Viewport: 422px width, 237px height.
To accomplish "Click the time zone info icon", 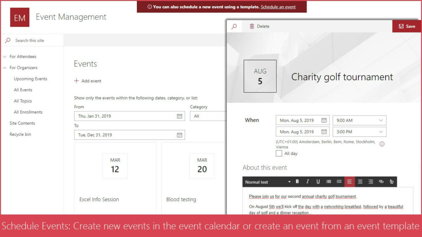I will pyautogui.click(x=382, y=144).
